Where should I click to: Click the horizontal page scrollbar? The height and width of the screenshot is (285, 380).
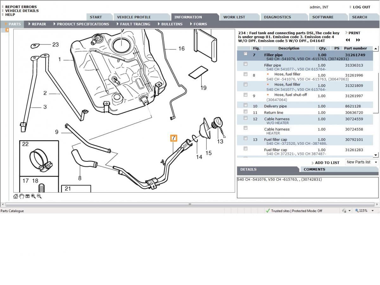point(190,204)
